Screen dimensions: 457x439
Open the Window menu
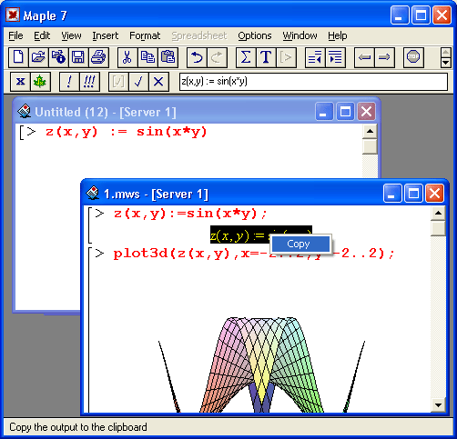tap(300, 35)
